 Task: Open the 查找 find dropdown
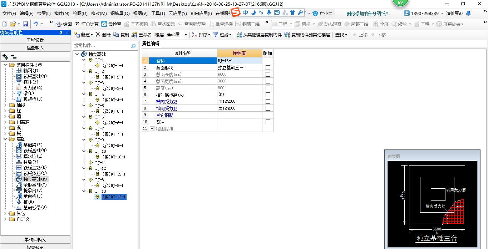[x=341, y=35]
